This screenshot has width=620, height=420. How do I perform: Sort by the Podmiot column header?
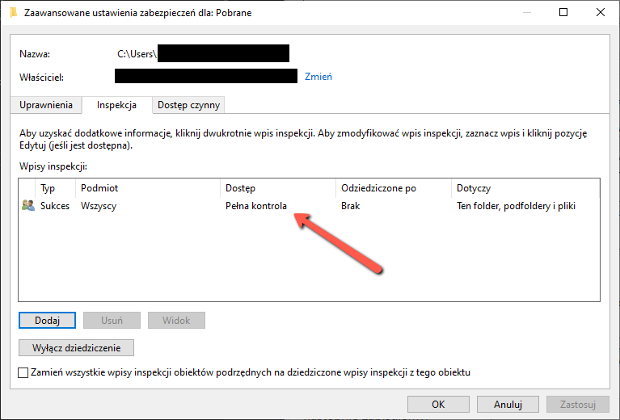coord(147,188)
